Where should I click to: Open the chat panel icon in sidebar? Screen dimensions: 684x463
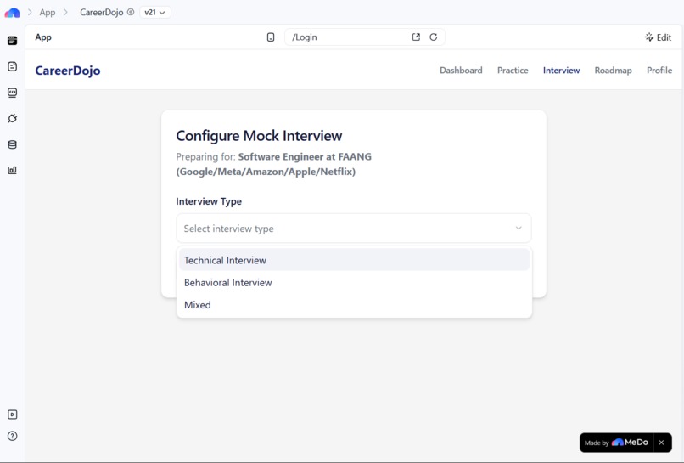click(12, 41)
